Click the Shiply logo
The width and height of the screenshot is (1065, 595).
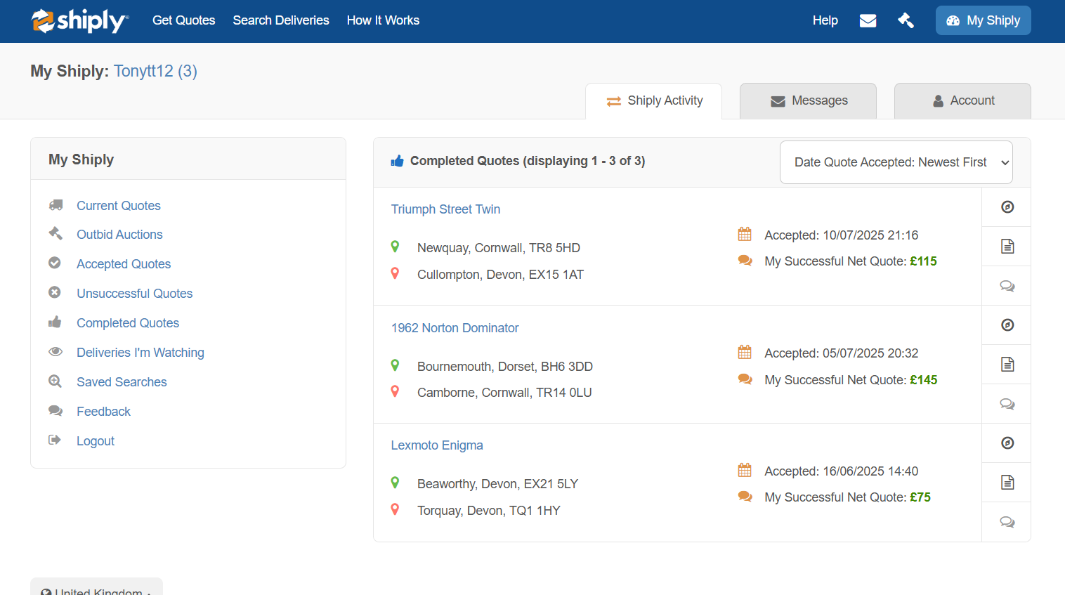pyautogui.click(x=79, y=20)
